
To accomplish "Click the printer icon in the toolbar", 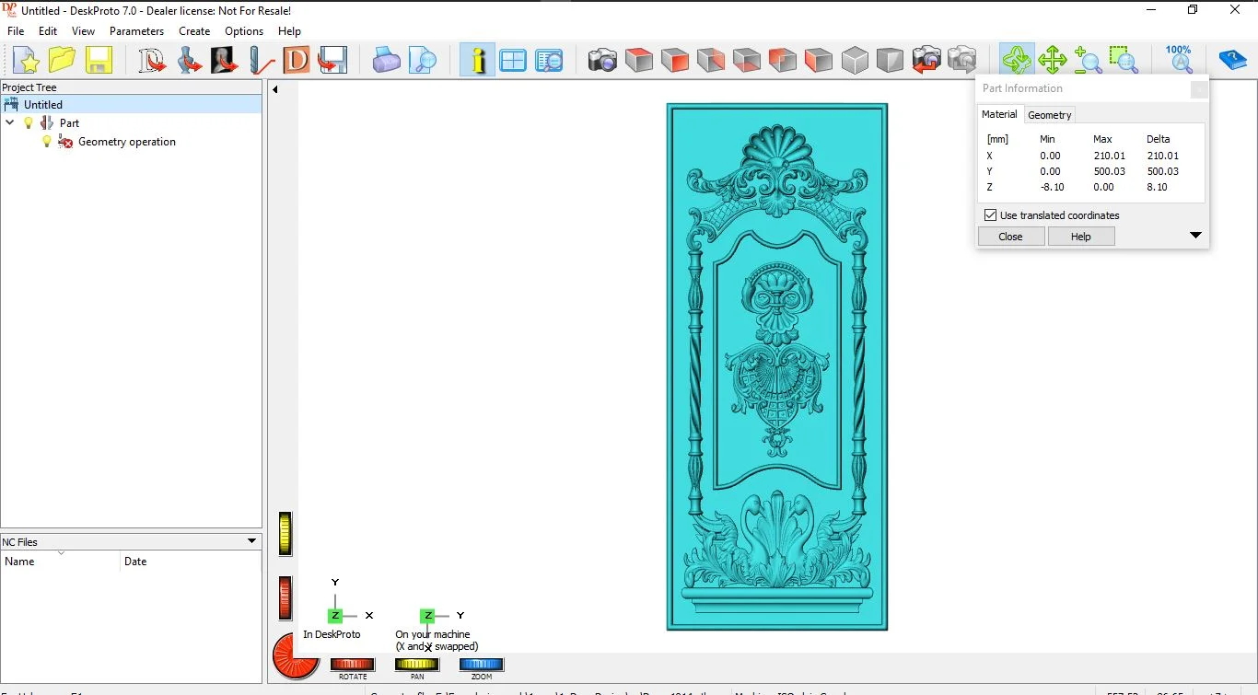I will pyautogui.click(x=387, y=61).
